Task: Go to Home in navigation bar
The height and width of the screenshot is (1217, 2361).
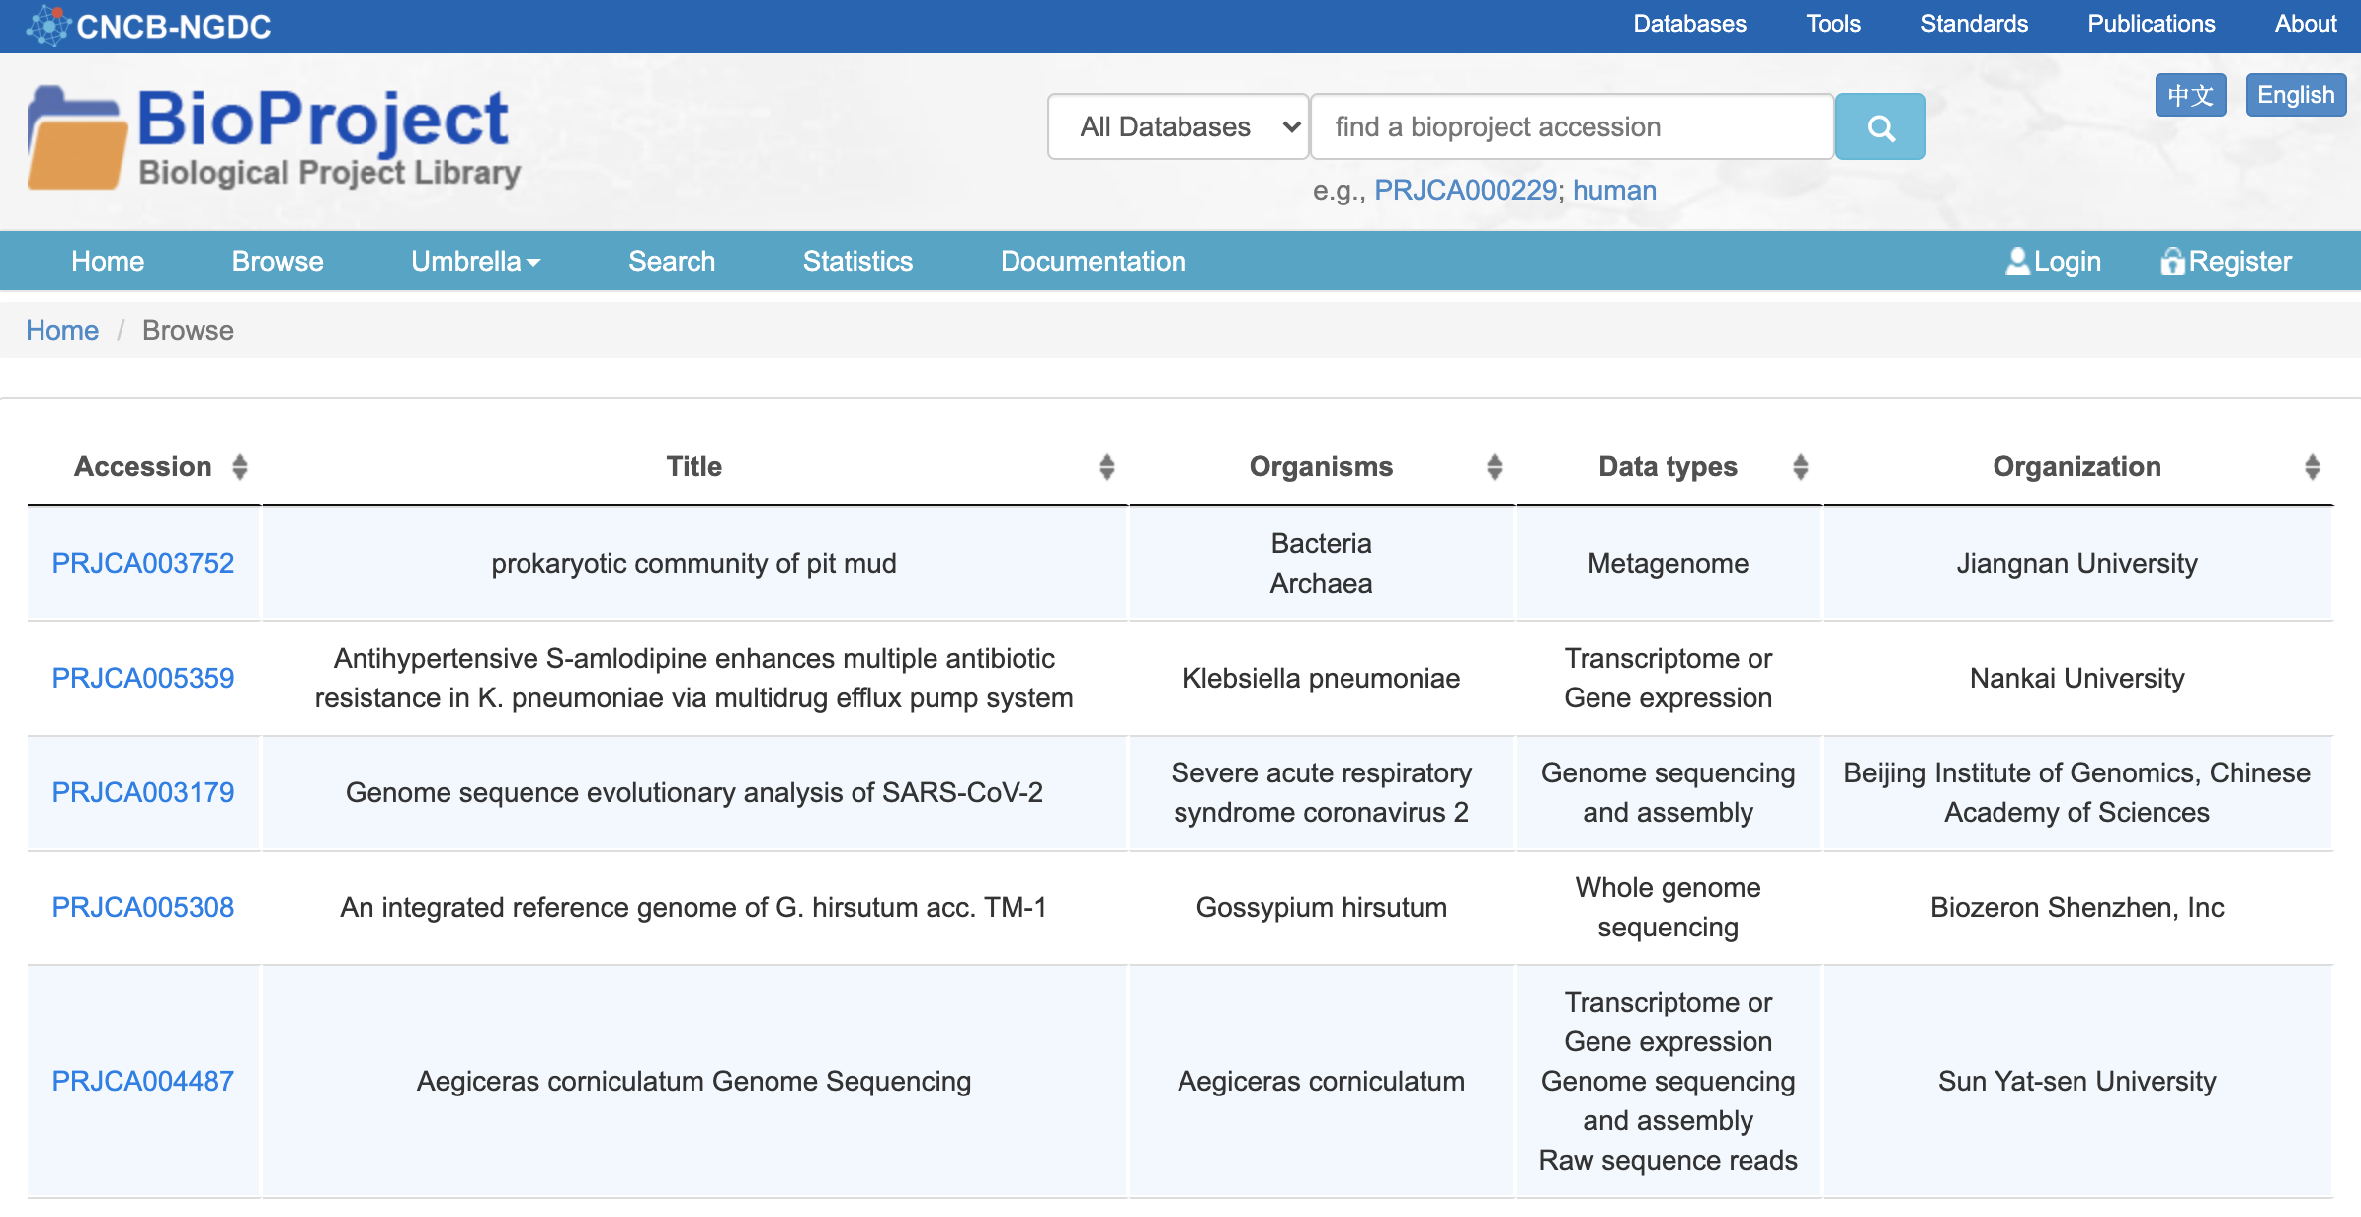Action: (108, 261)
